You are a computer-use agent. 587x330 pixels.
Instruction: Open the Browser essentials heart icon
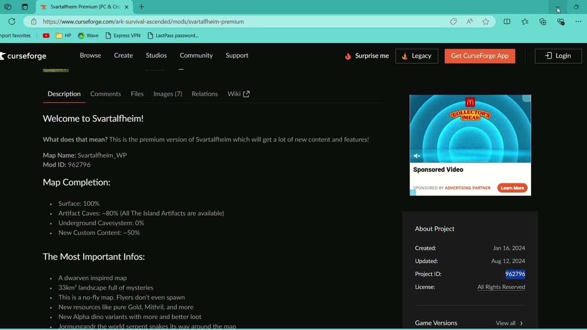pyautogui.click(x=560, y=22)
